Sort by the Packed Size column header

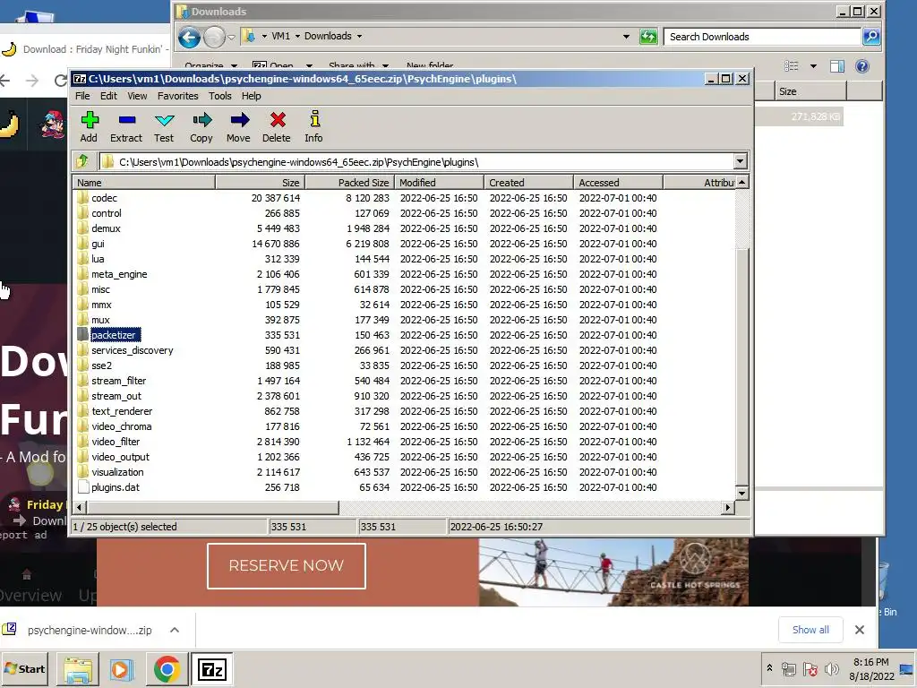349,183
